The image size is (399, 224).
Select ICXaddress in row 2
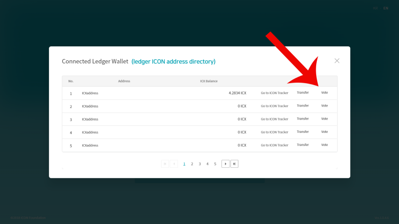[x=90, y=106]
